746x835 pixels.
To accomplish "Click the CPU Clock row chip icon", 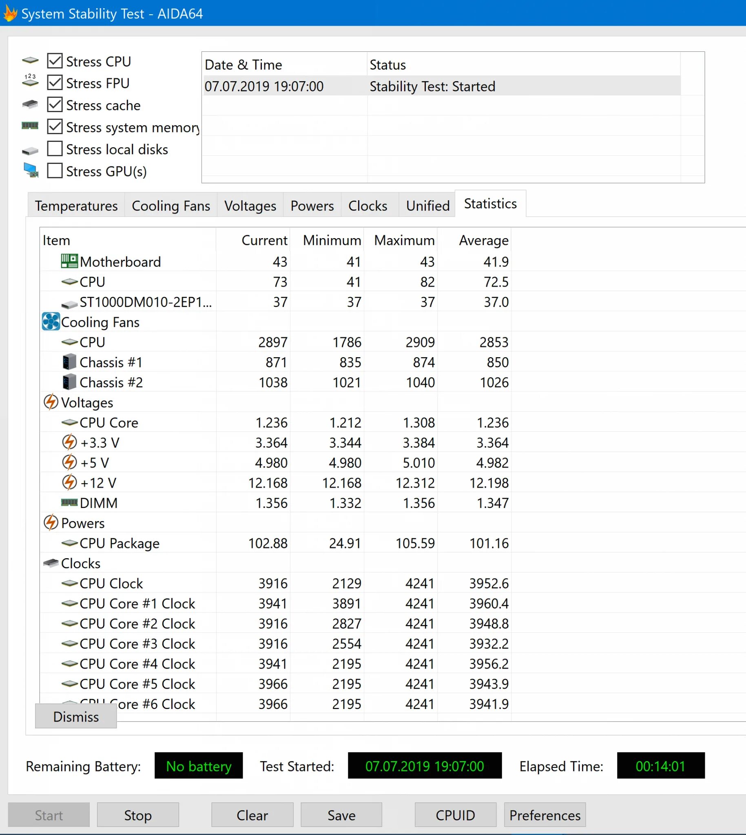I will coord(69,583).
